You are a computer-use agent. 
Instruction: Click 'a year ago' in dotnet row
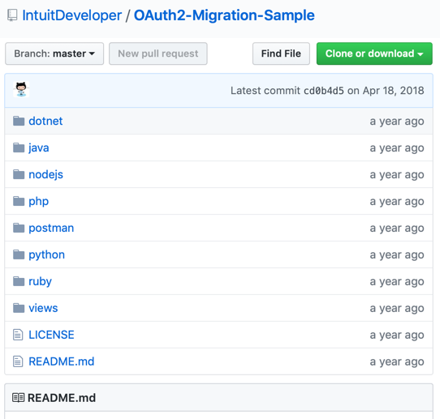tap(397, 122)
